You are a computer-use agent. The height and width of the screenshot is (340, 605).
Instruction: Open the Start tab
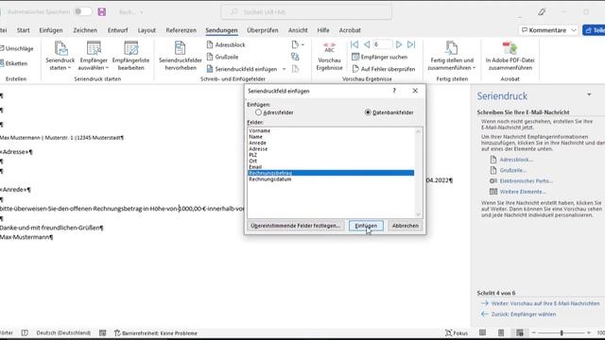[23, 30]
